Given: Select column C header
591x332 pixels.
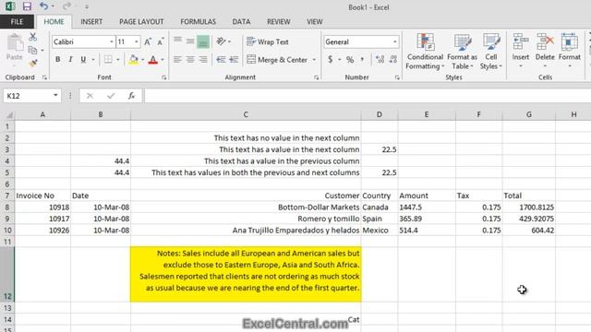Looking at the screenshot, I should pos(246,114).
